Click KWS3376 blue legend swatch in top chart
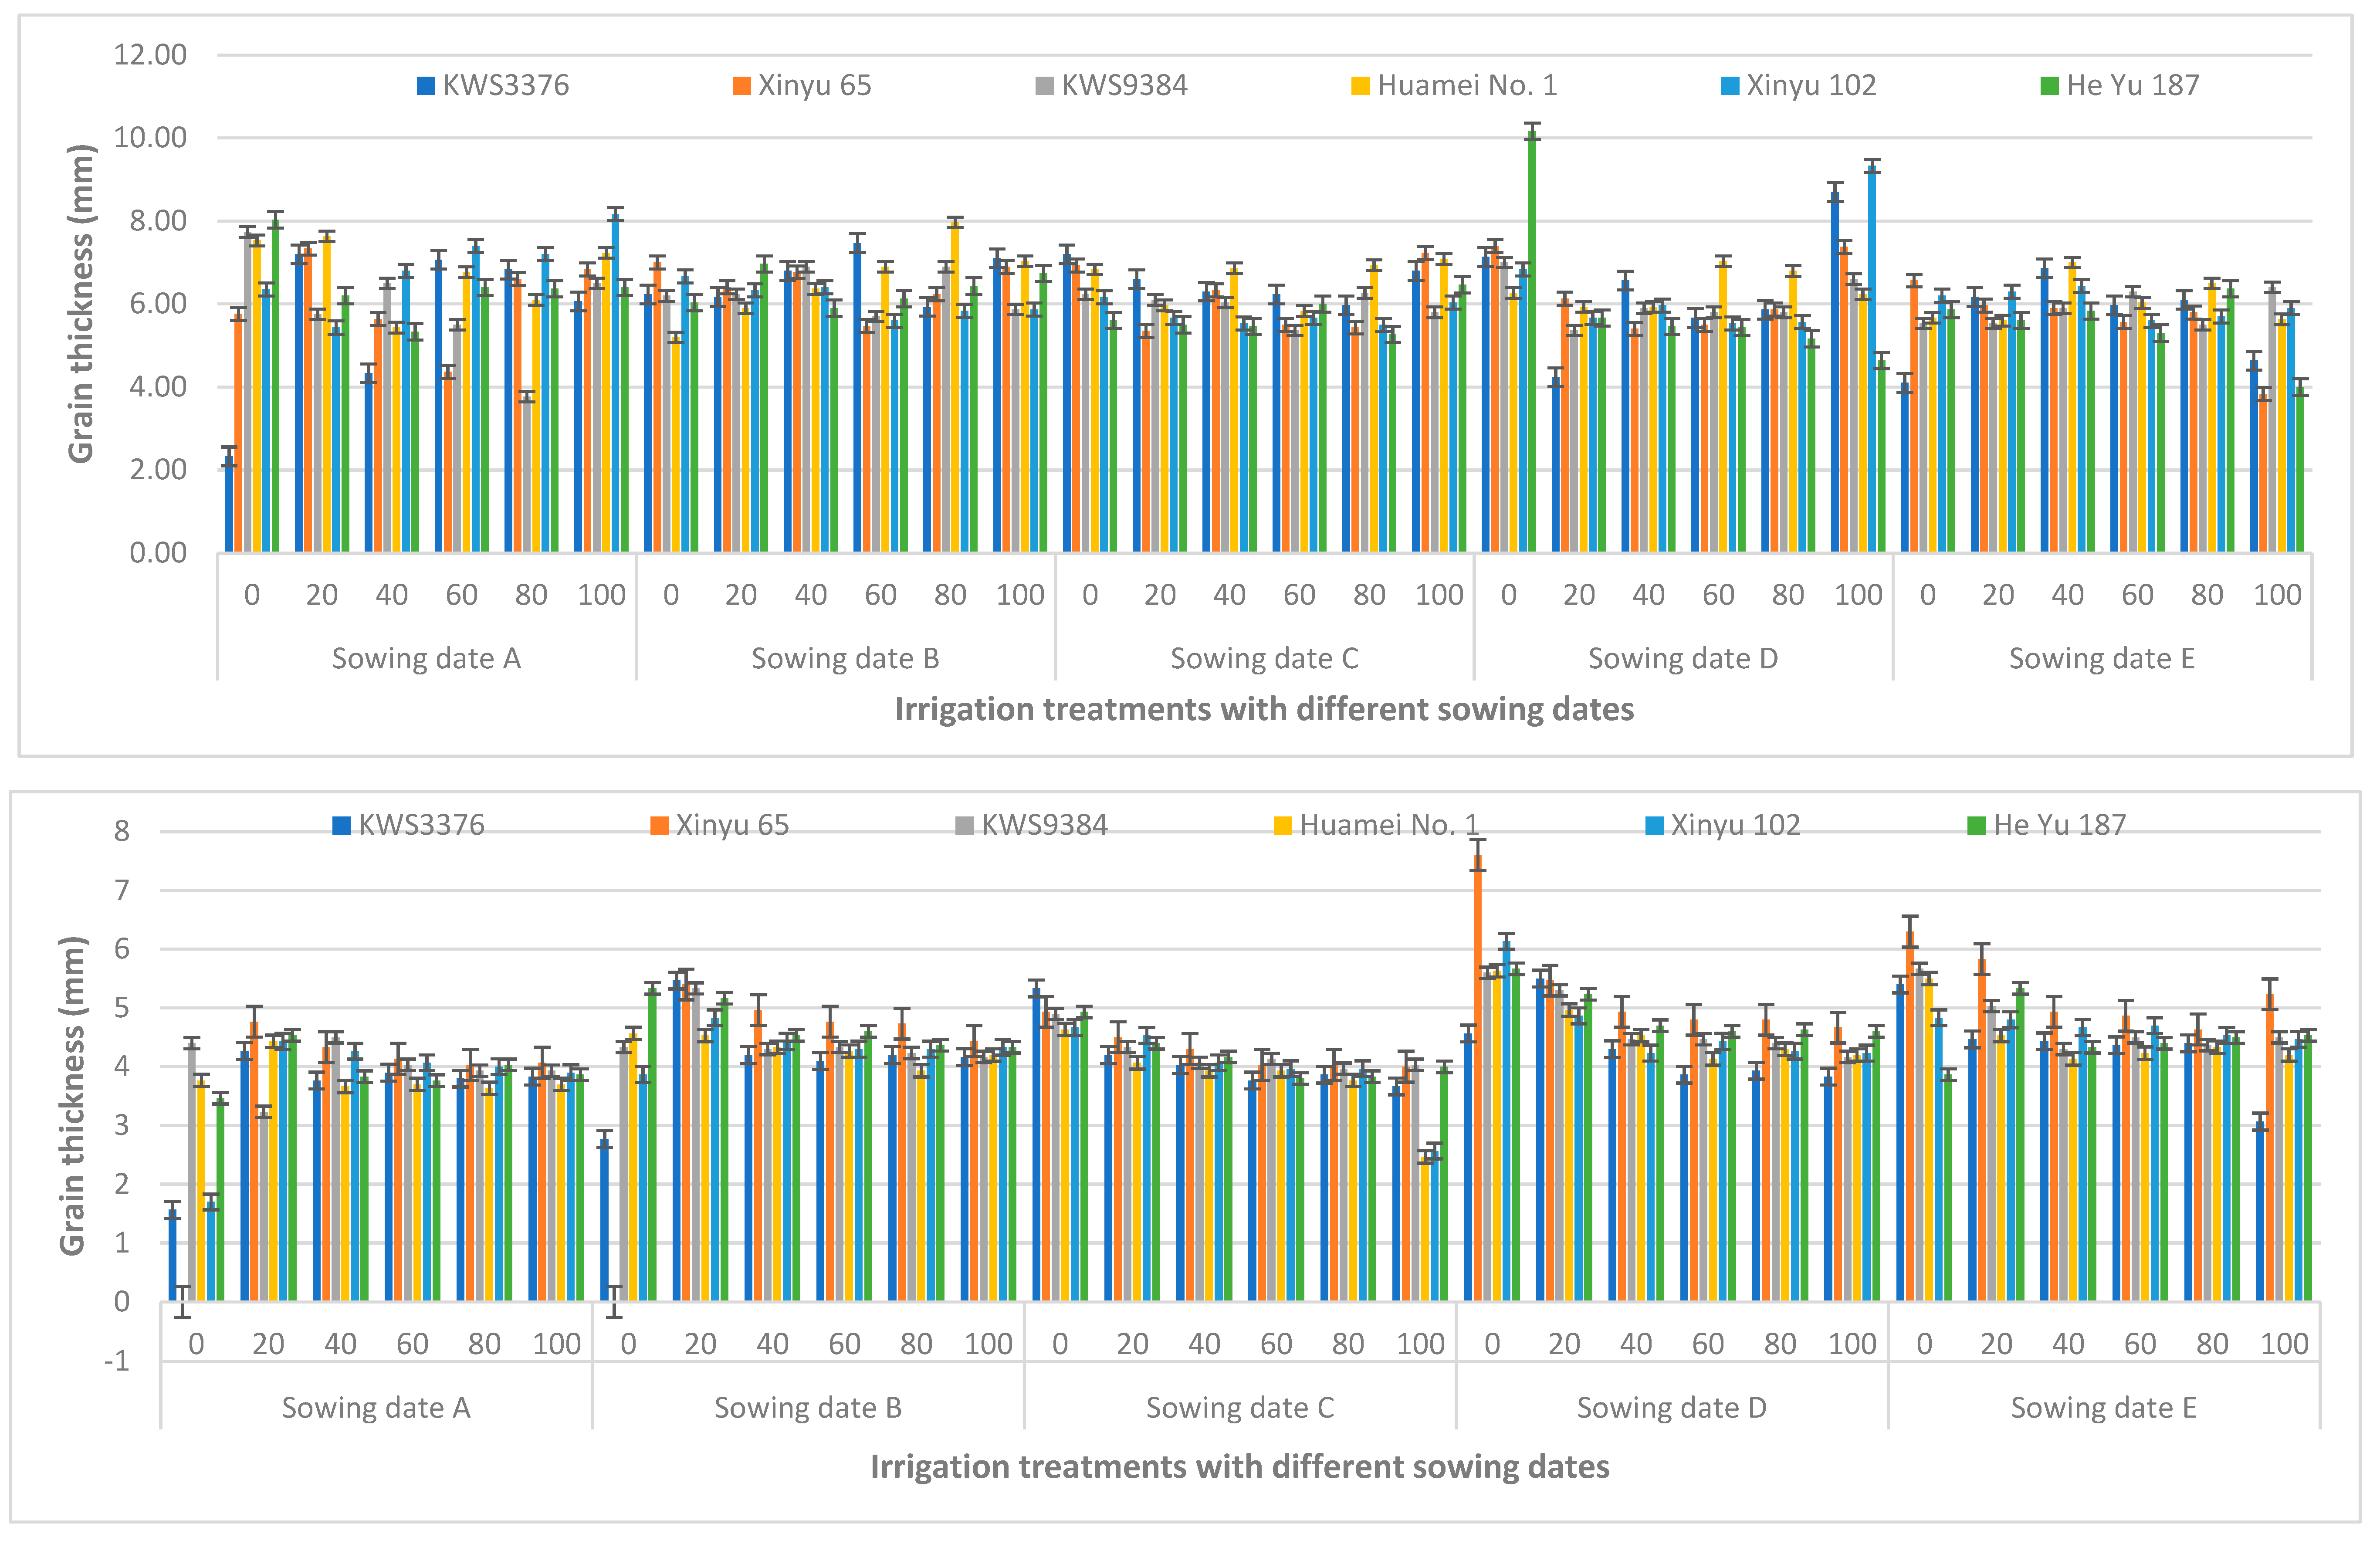 (x=426, y=86)
